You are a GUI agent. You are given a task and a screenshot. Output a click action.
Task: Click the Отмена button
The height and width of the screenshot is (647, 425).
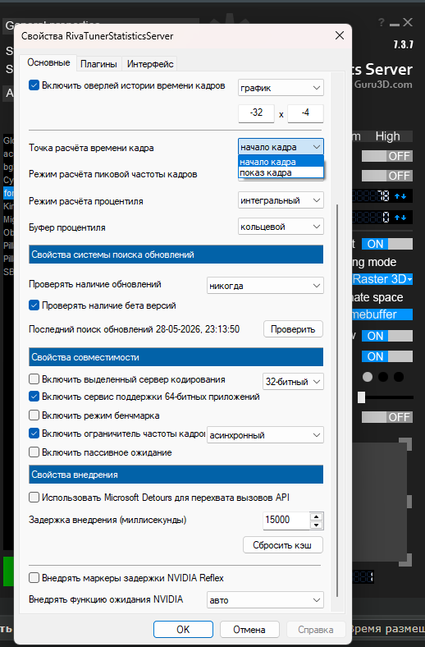click(249, 630)
